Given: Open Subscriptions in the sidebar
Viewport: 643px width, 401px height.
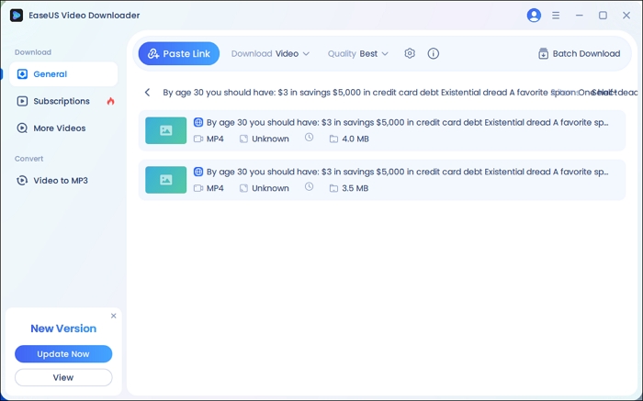Looking at the screenshot, I should click(61, 101).
